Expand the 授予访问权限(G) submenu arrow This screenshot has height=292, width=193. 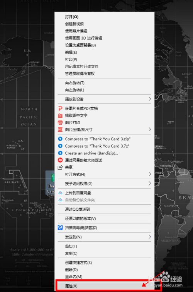click(150, 184)
